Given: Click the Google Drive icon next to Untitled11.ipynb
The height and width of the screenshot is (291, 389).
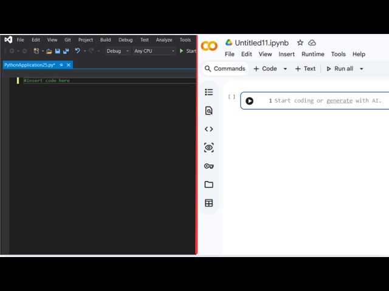Looking at the screenshot, I should (x=229, y=42).
